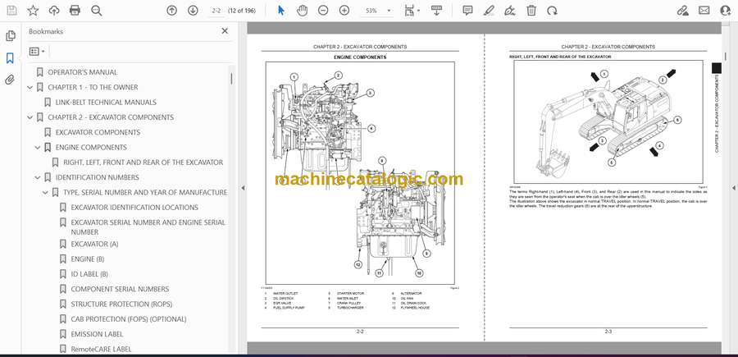Click the bookmarks panel scrollbar
This screenshot has height=357, width=738.
[x=231, y=79]
